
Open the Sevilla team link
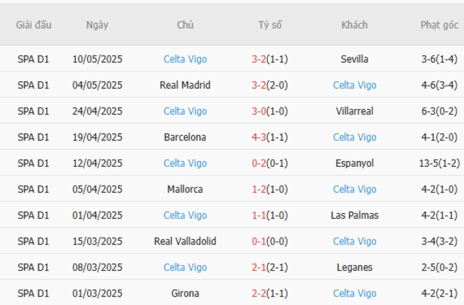[x=355, y=59]
